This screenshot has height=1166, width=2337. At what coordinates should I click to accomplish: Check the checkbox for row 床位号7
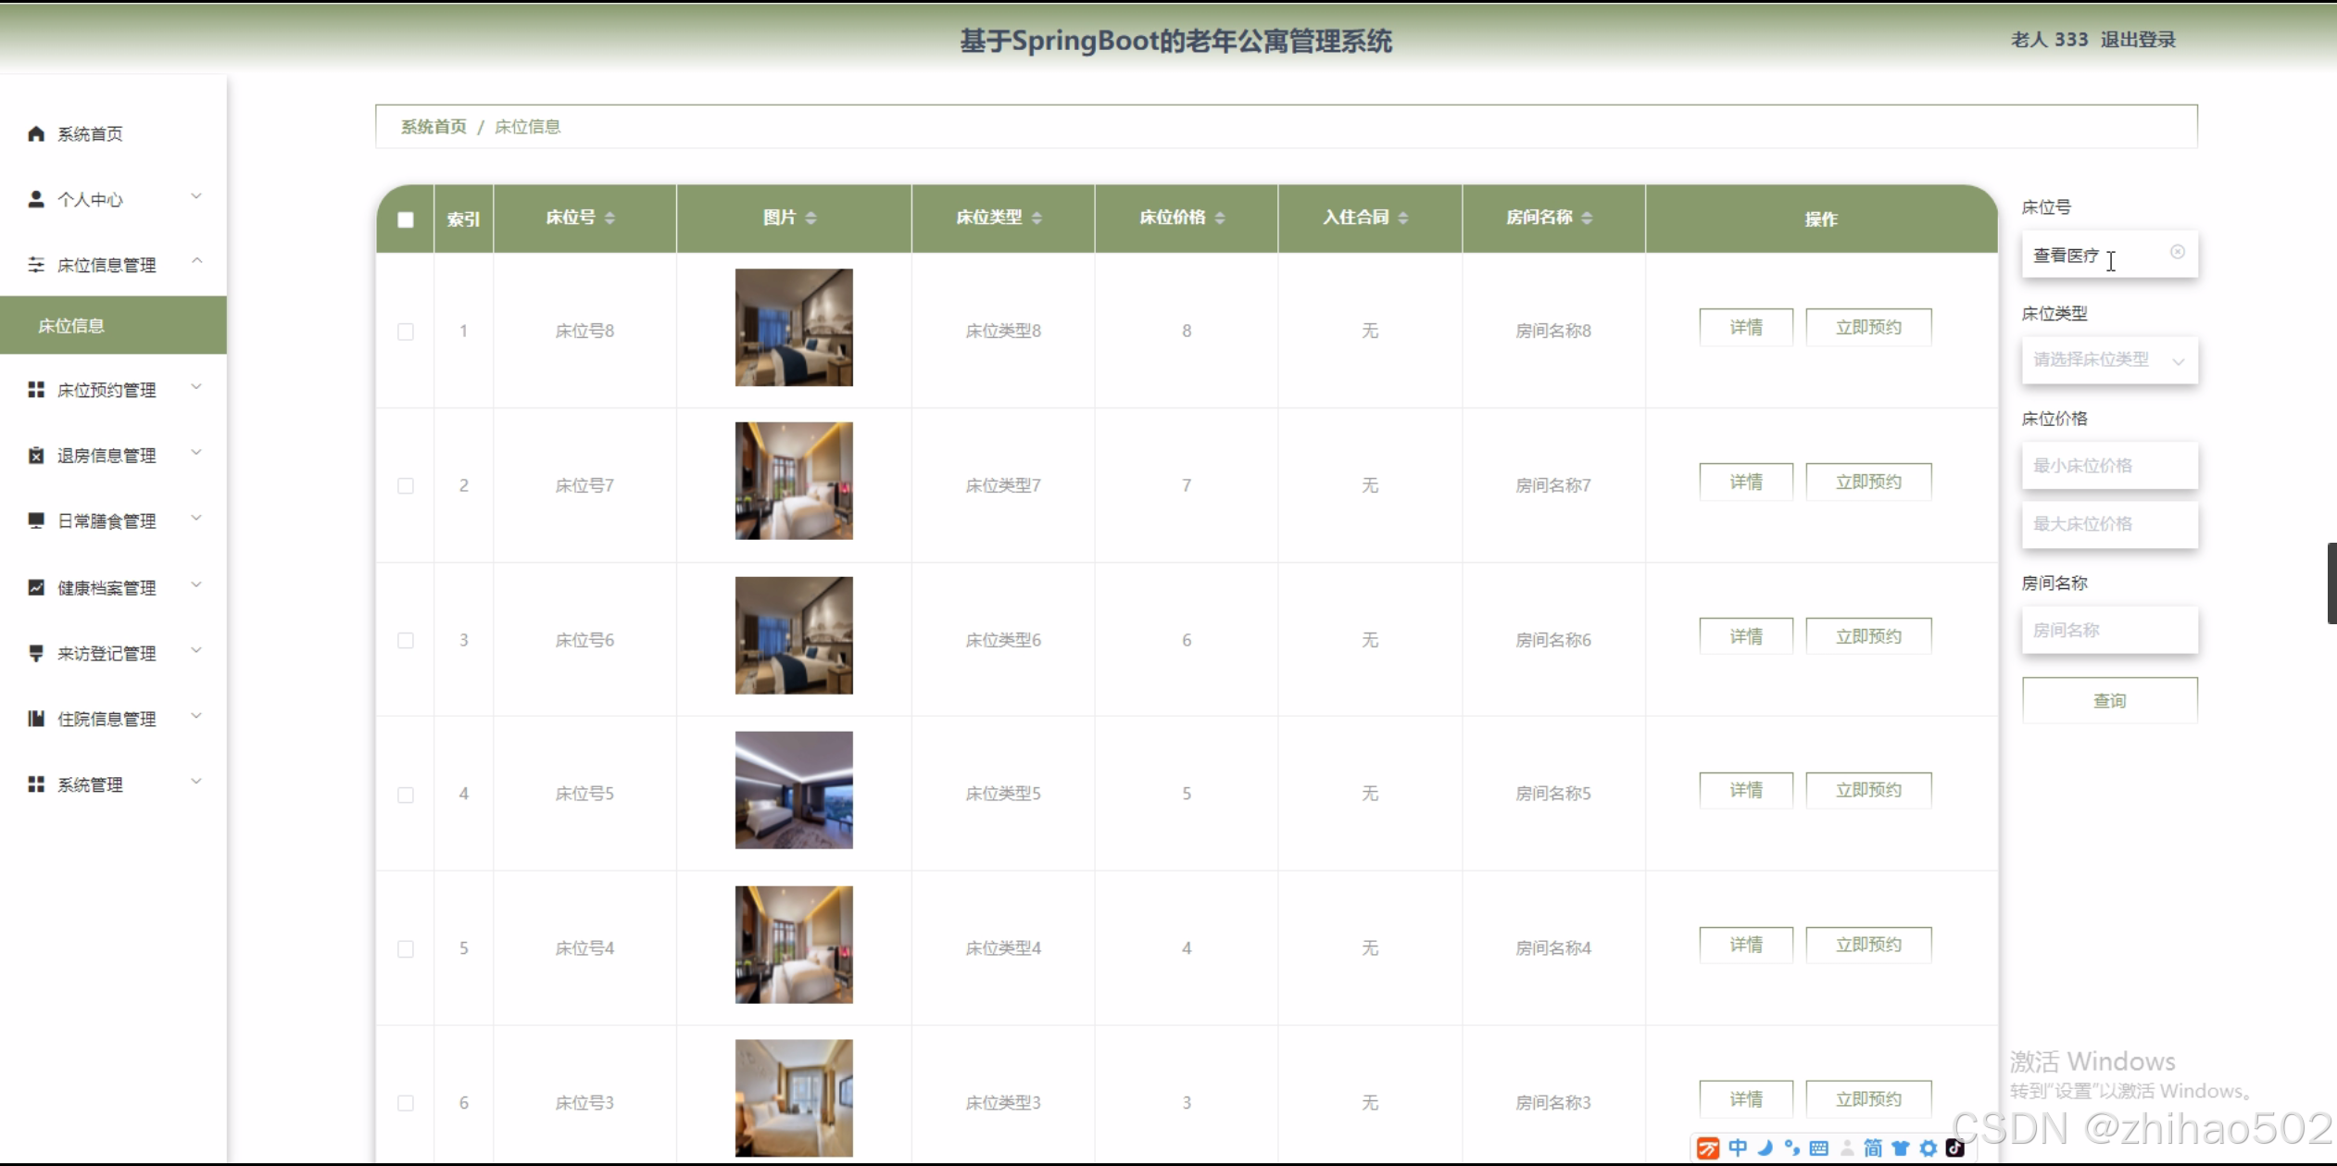point(406,486)
